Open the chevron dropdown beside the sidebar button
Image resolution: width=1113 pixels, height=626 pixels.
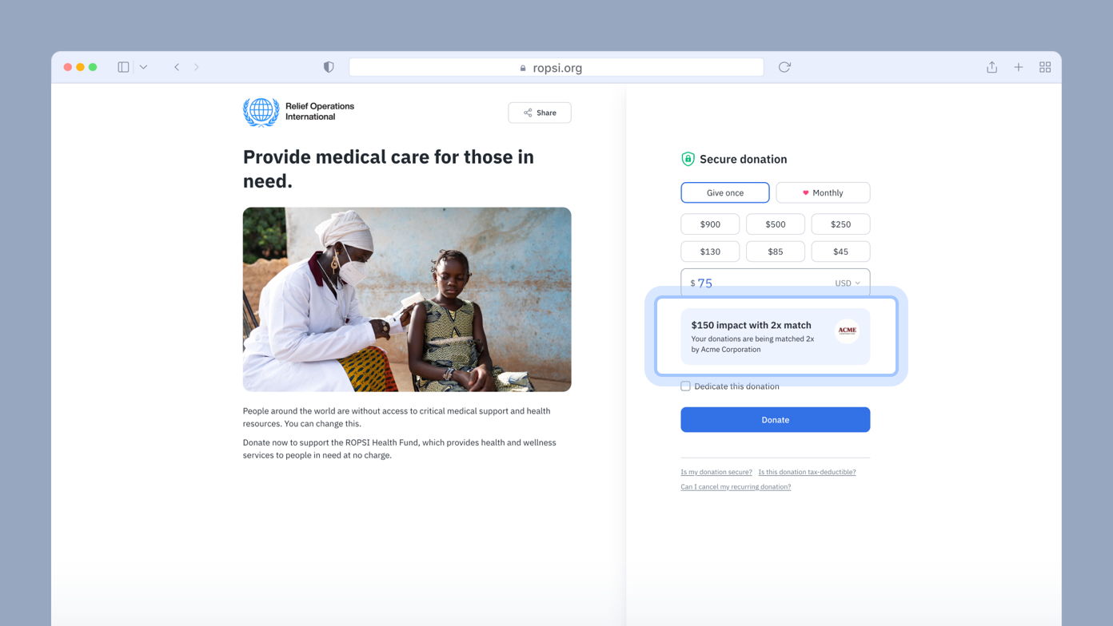(x=142, y=67)
